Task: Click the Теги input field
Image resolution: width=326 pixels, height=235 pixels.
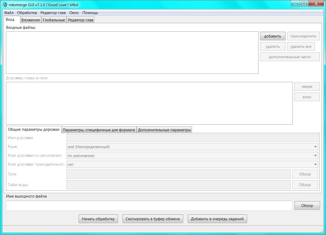Action: 178,174
